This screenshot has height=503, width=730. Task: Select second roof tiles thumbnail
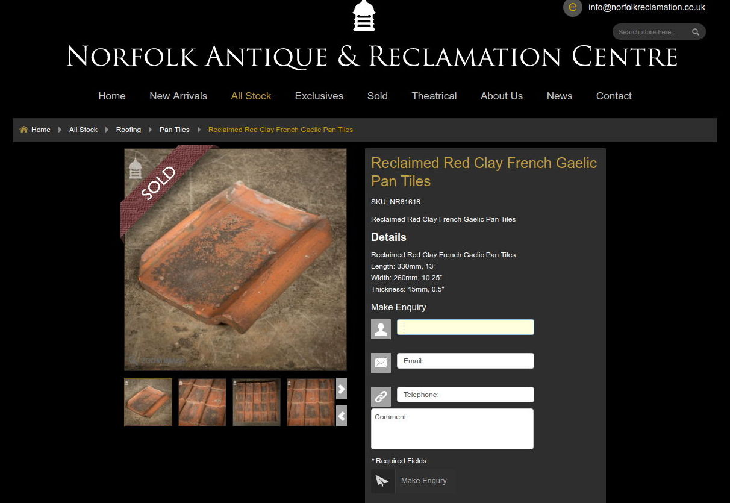[202, 402]
